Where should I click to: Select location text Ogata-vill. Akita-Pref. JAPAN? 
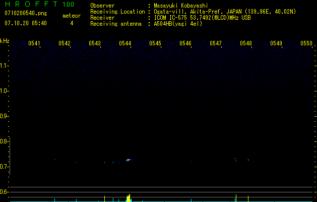(198, 12)
